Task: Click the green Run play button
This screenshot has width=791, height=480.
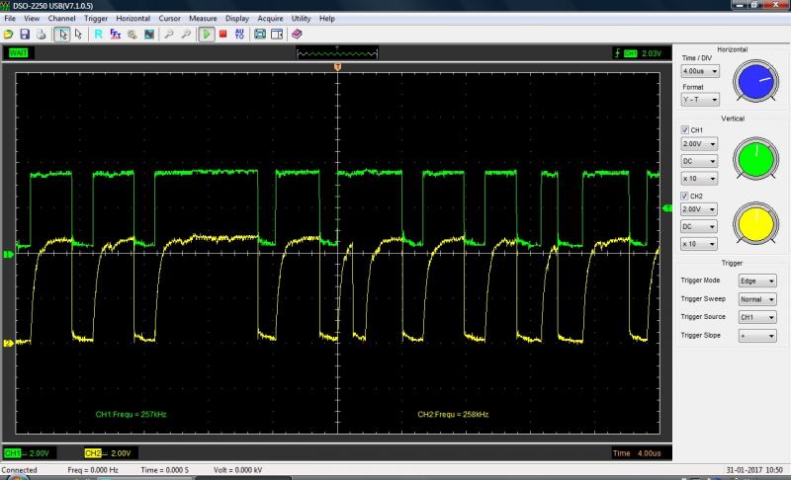Action: pos(207,34)
